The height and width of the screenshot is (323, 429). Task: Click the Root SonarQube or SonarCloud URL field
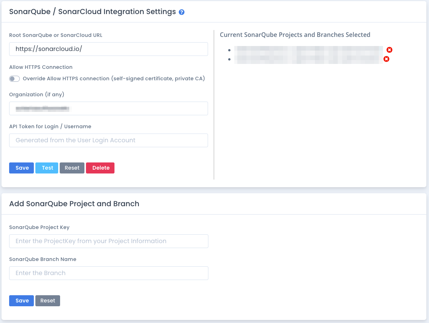(x=109, y=49)
